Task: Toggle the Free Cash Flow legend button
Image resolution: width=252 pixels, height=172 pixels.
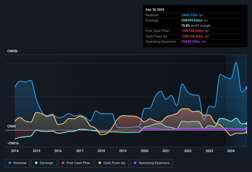Action: 76,163
